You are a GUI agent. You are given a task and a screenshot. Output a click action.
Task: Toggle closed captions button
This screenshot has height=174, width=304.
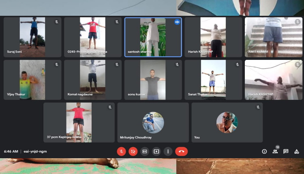pyautogui.click(x=145, y=151)
